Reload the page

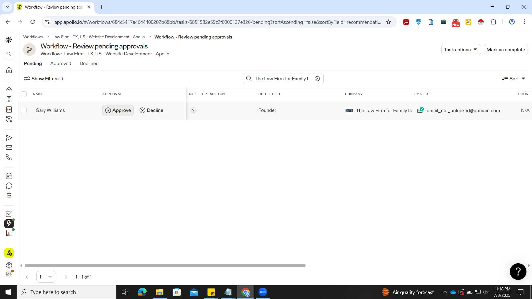click(x=32, y=22)
